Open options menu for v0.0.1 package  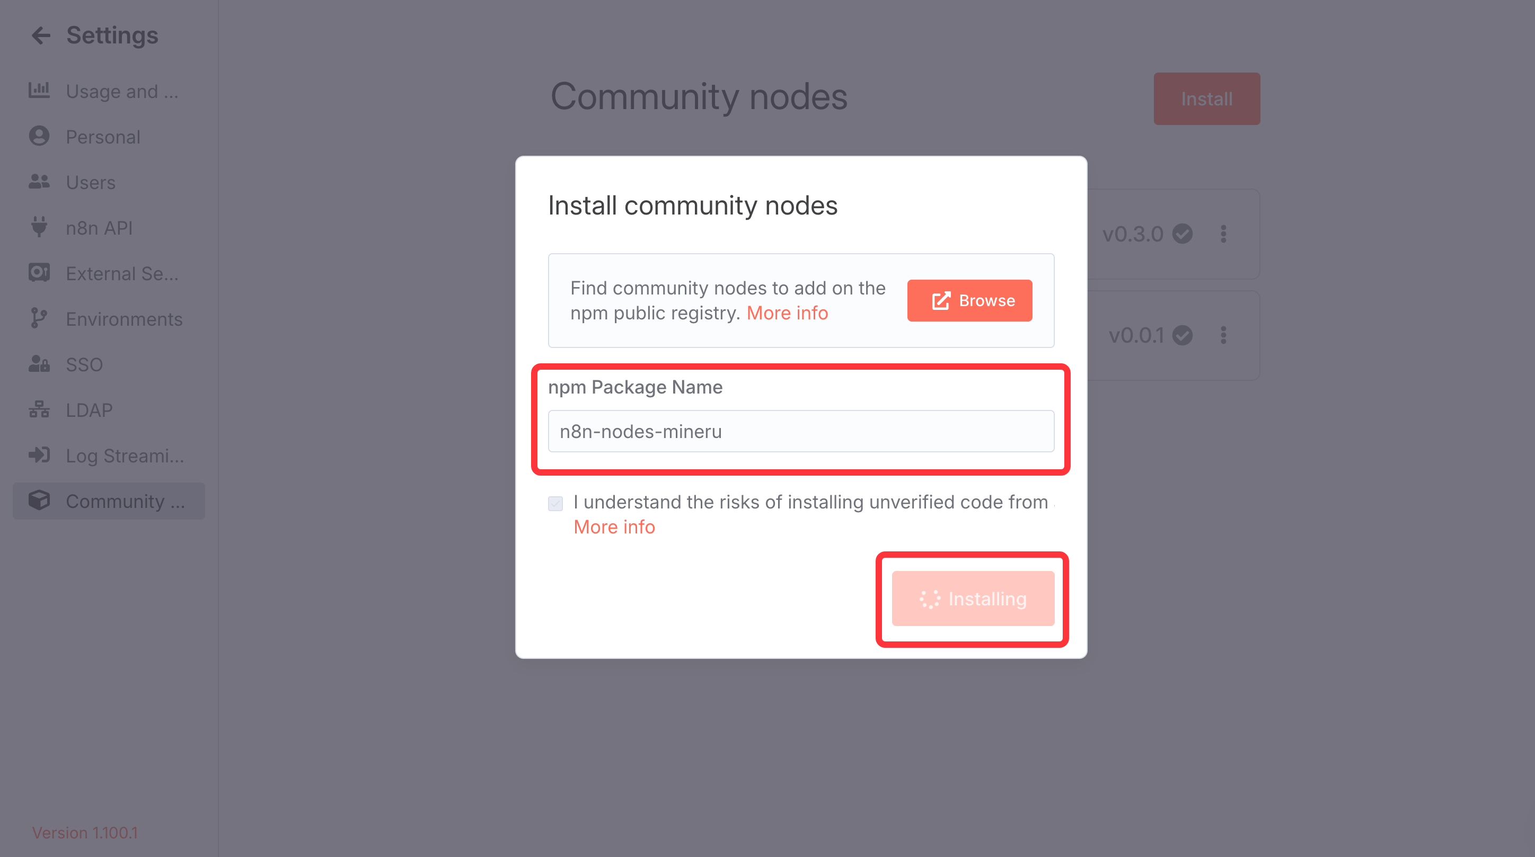(x=1223, y=335)
